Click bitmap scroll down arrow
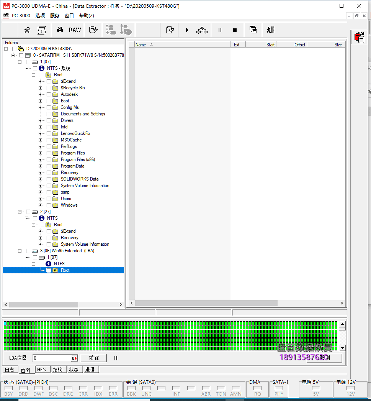This screenshot has height=401, width=371. point(342,348)
